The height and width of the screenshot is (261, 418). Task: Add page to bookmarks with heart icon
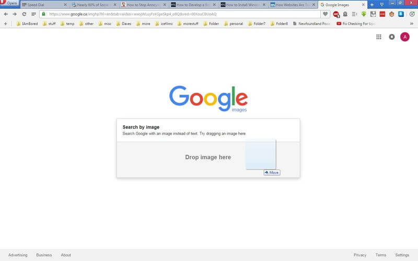325,14
